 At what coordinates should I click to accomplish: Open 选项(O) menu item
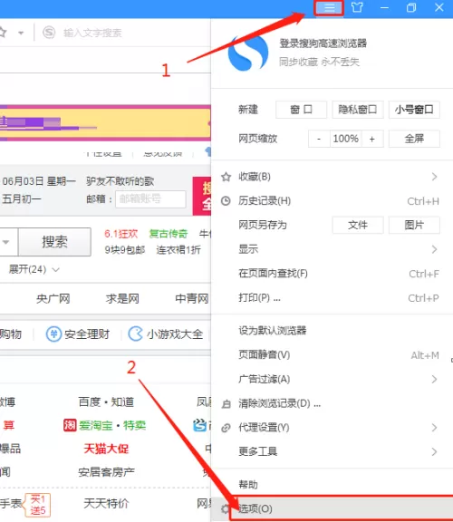coord(332,508)
